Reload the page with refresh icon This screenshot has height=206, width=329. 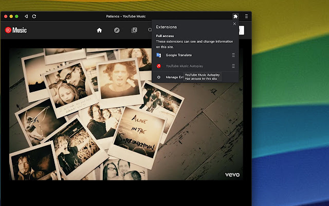tap(34, 16)
